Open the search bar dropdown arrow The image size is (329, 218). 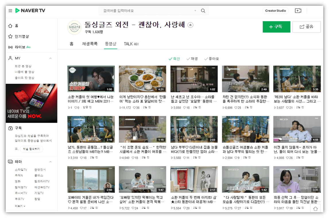pyautogui.click(x=195, y=11)
